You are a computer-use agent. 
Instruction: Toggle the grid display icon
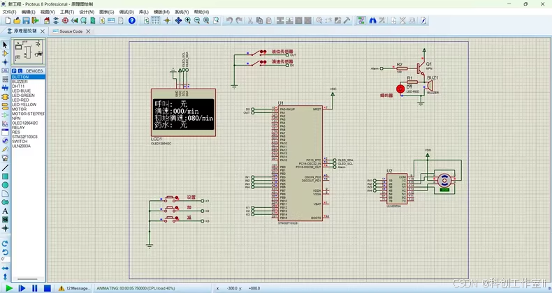[156, 21]
